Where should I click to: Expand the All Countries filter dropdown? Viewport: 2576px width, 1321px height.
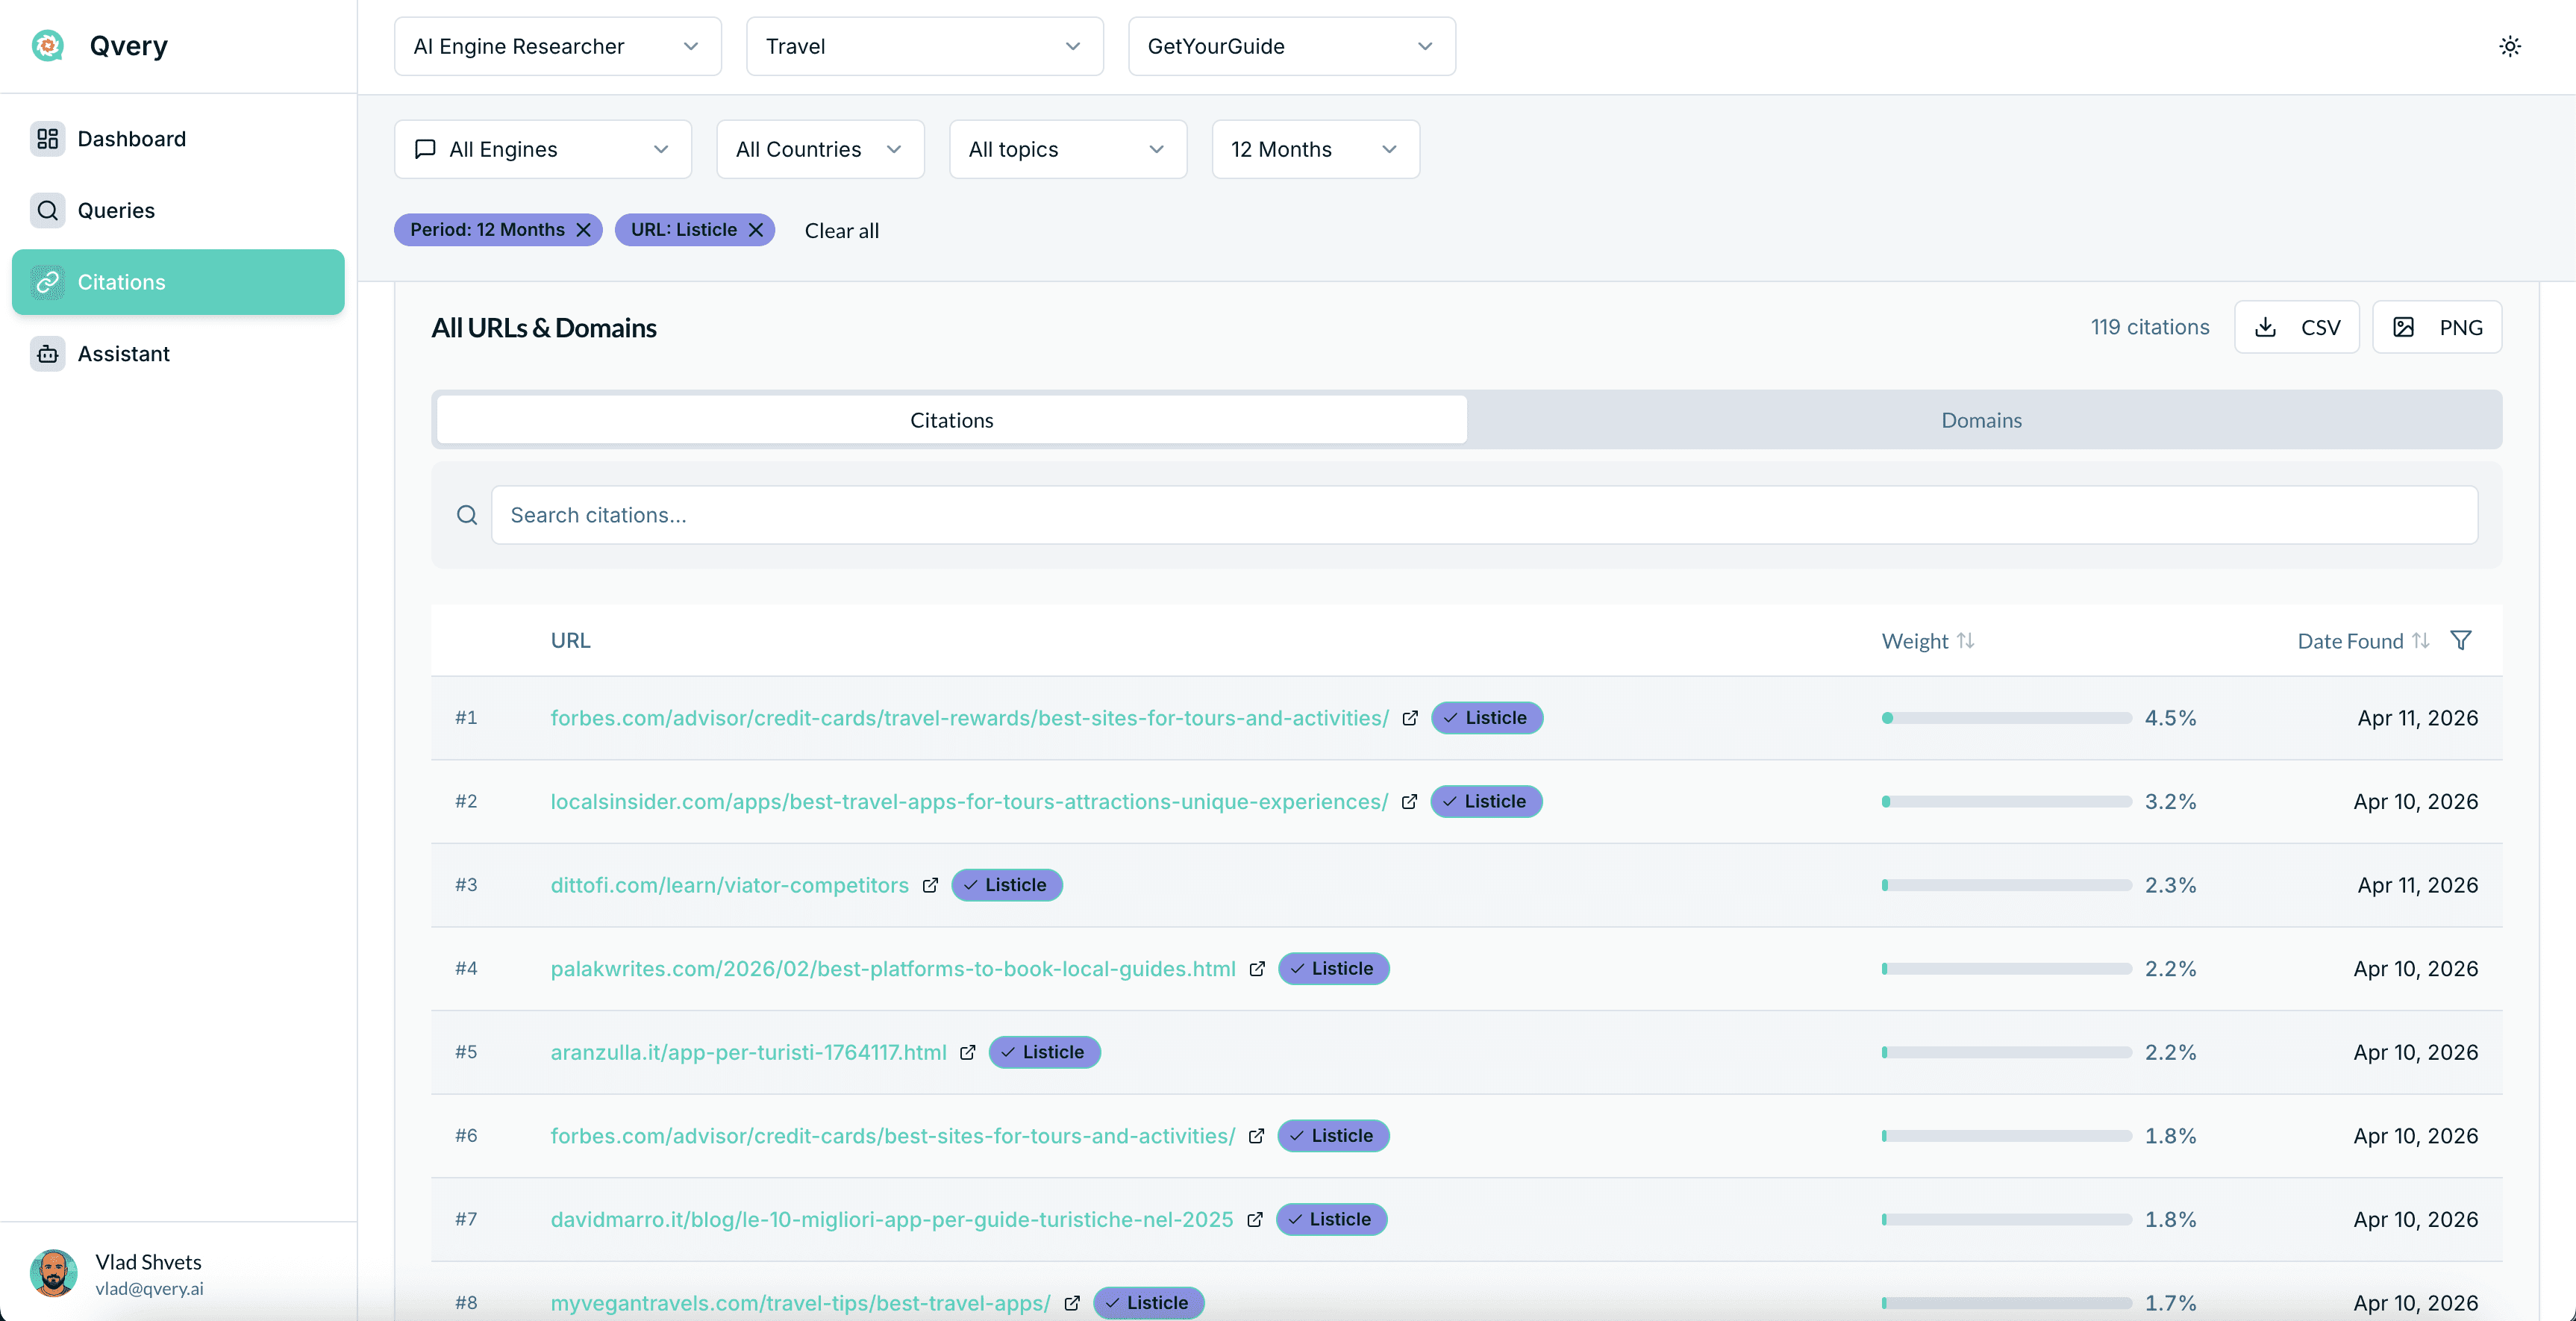[x=820, y=149]
